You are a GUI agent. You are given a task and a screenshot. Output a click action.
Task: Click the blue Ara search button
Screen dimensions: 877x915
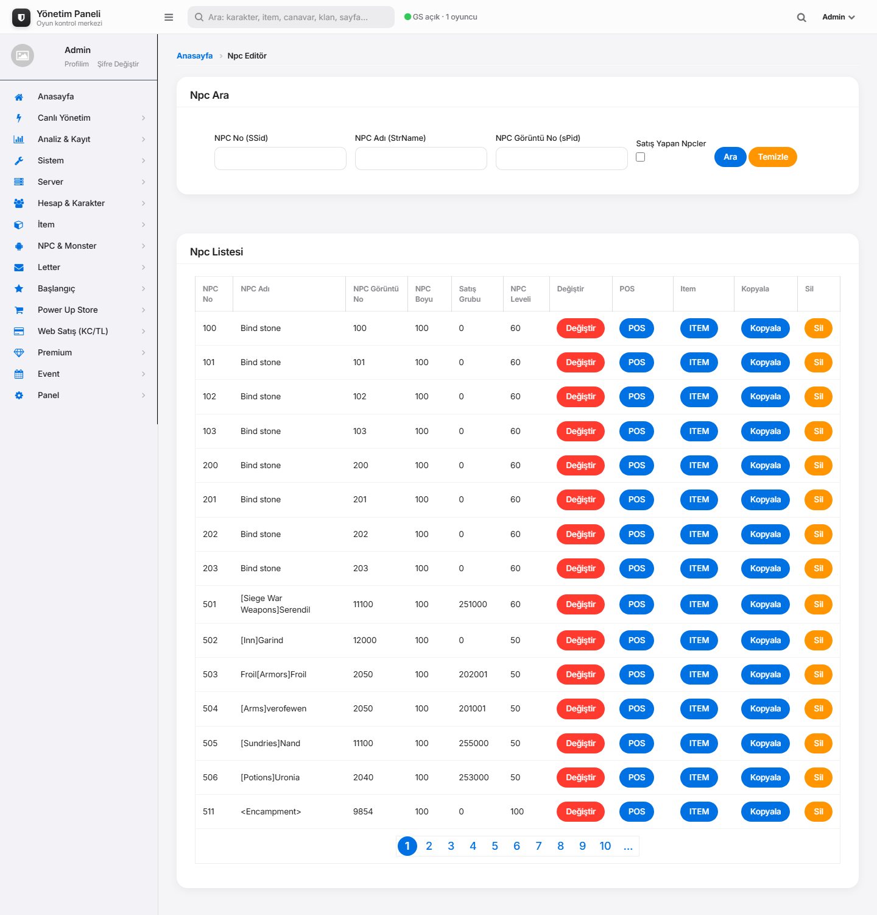coord(730,157)
